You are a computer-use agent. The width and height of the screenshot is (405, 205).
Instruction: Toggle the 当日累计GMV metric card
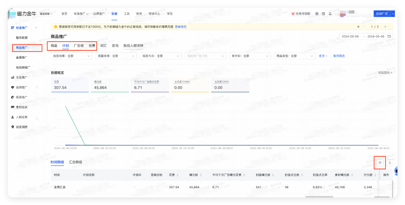coord(190,85)
